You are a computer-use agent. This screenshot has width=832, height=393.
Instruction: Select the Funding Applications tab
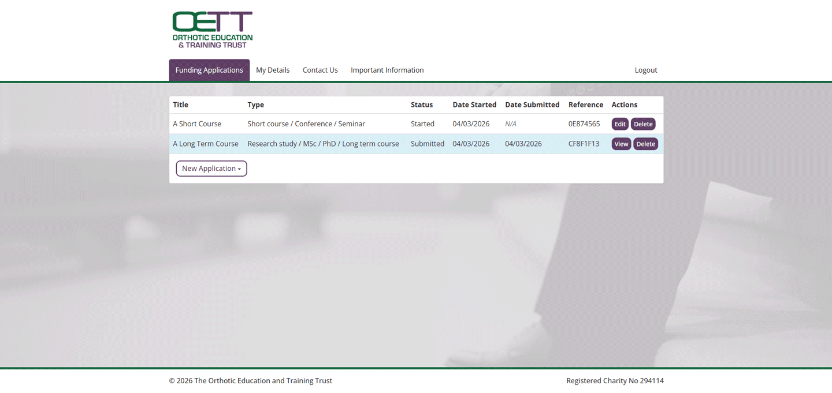(209, 70)
